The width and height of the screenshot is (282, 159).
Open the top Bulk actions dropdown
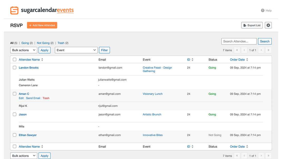tap(24, 50)
